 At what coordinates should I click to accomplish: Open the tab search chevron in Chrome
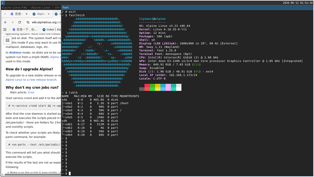click(5, 14)
